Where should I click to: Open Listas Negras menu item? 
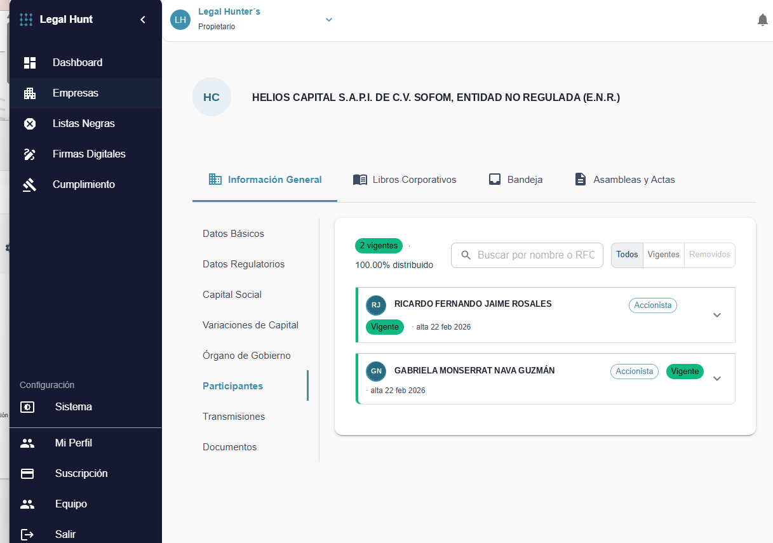[x=85, y=123]
